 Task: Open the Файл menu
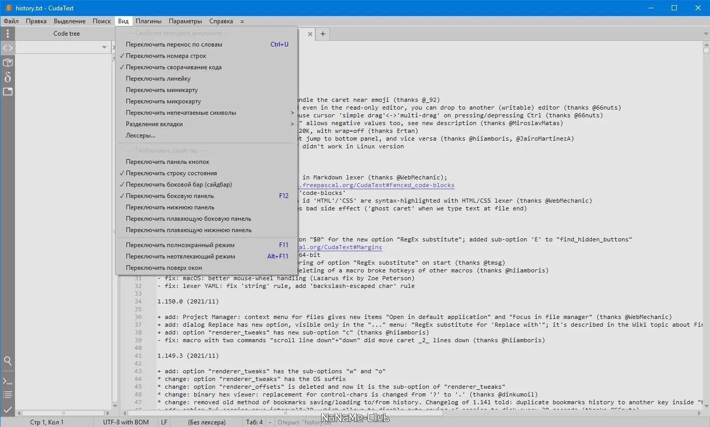coord(11,21)
